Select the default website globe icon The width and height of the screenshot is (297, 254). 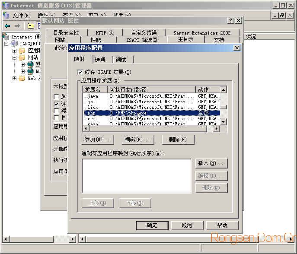pyautogui.click(x=31, y=64)
